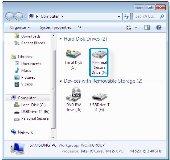This screenshot has width=170, height=160.
Task: Select Personal Secure Drive in navigation tree
Action: pyautogui.click(x=36, y=118)
